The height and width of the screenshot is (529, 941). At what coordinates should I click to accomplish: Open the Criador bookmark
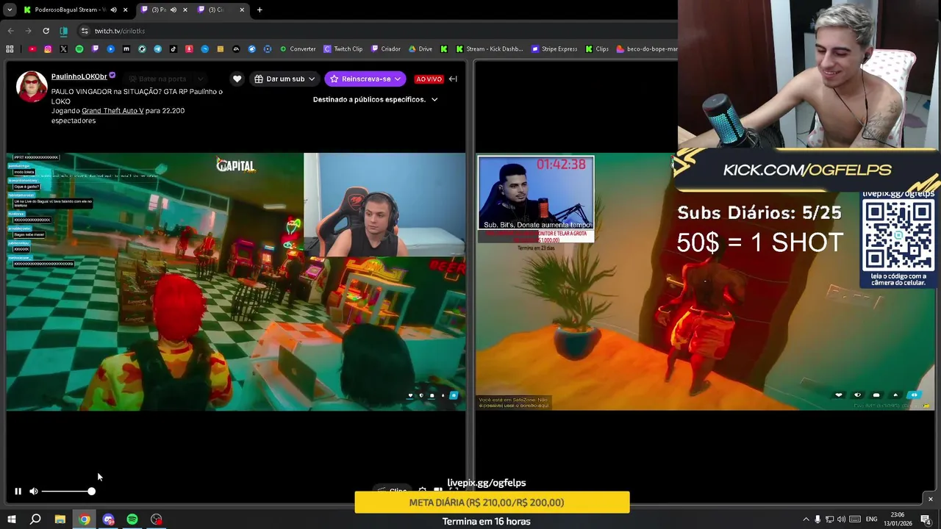[x=386, y=49]
